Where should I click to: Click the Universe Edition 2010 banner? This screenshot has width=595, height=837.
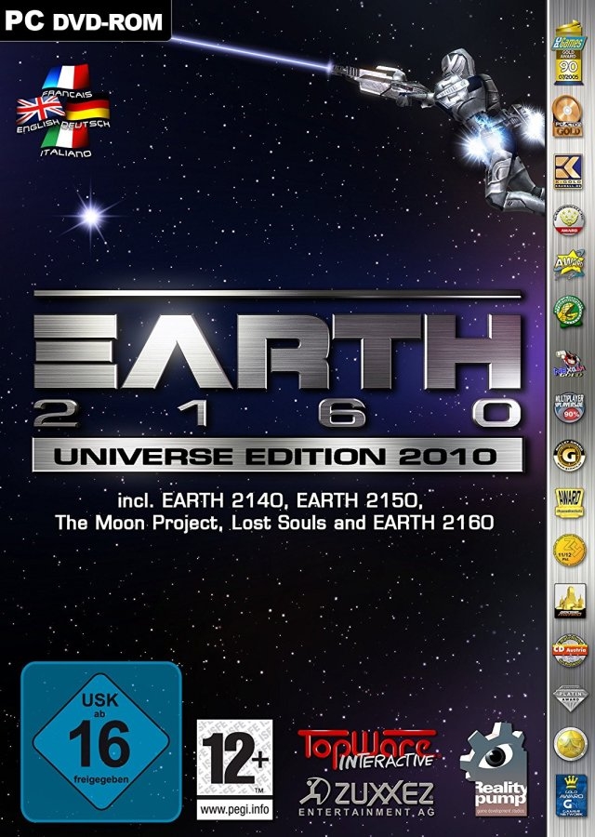pos(277,455)
